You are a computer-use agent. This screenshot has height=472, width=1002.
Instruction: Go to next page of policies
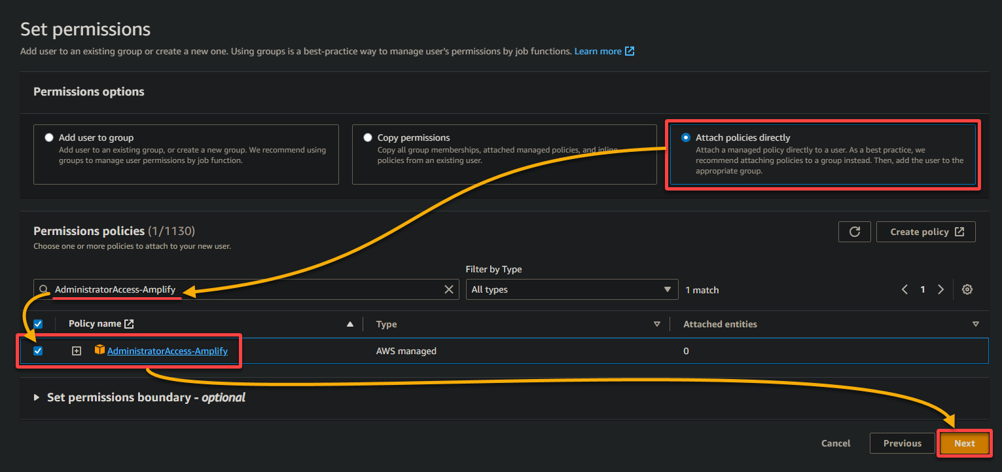point(940,289)
